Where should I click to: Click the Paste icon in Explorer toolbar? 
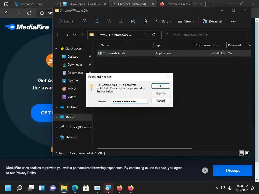tap(109, 21)
